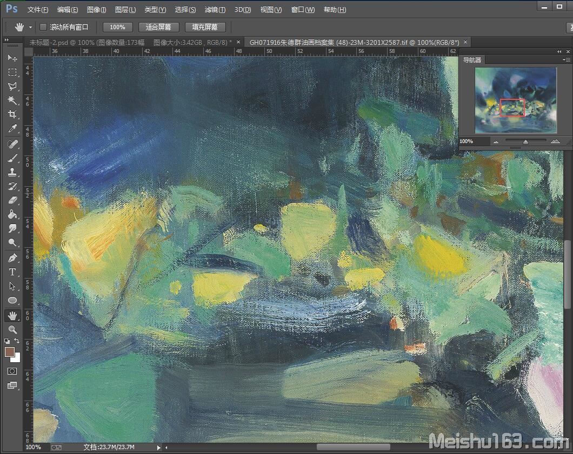Open the 帮助(H) menu

click(335, 10)
